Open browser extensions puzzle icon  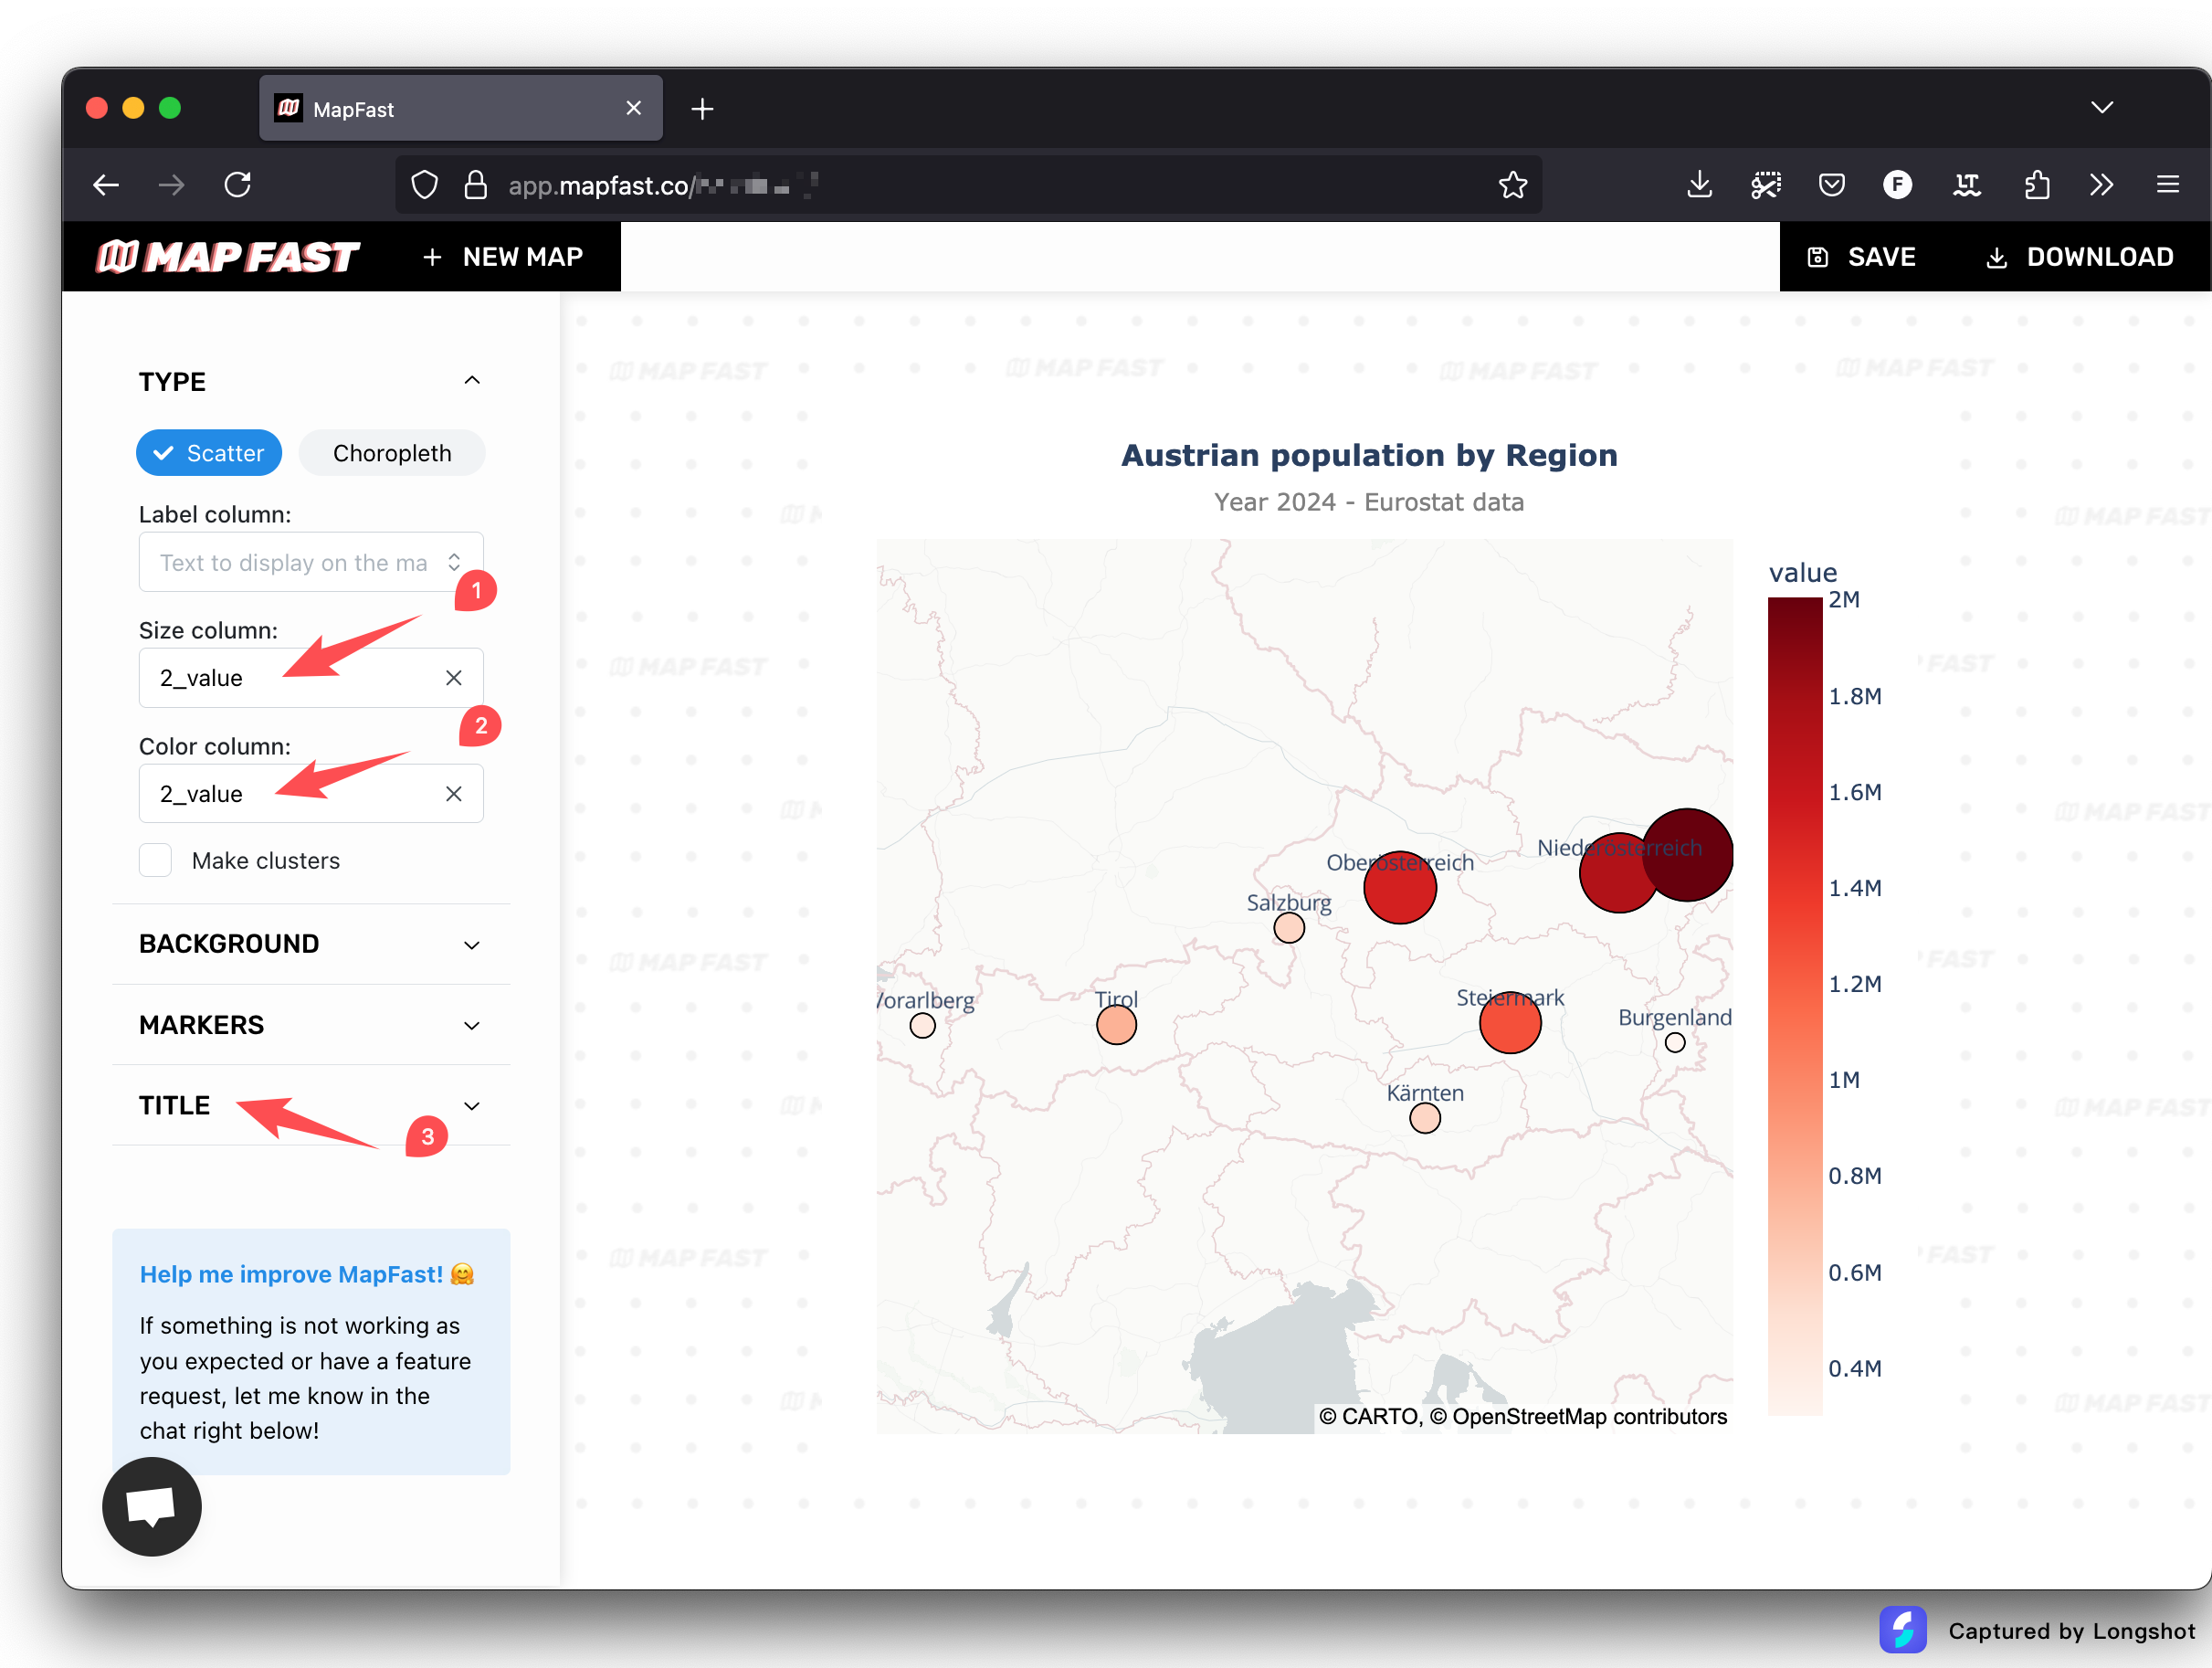click(x=2036, y=185)
